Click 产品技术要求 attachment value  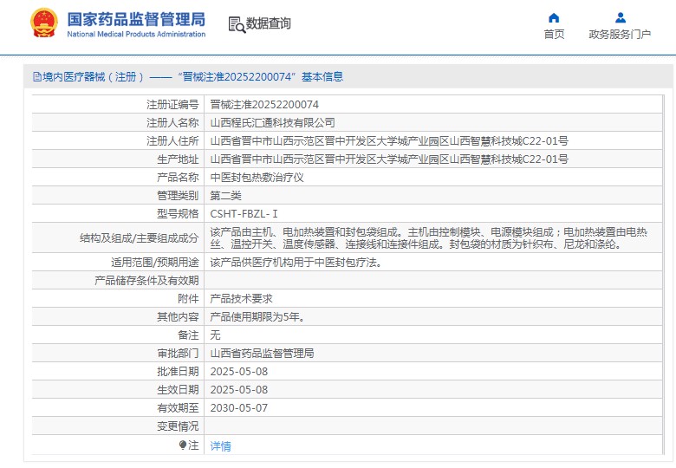pos(242,298)
